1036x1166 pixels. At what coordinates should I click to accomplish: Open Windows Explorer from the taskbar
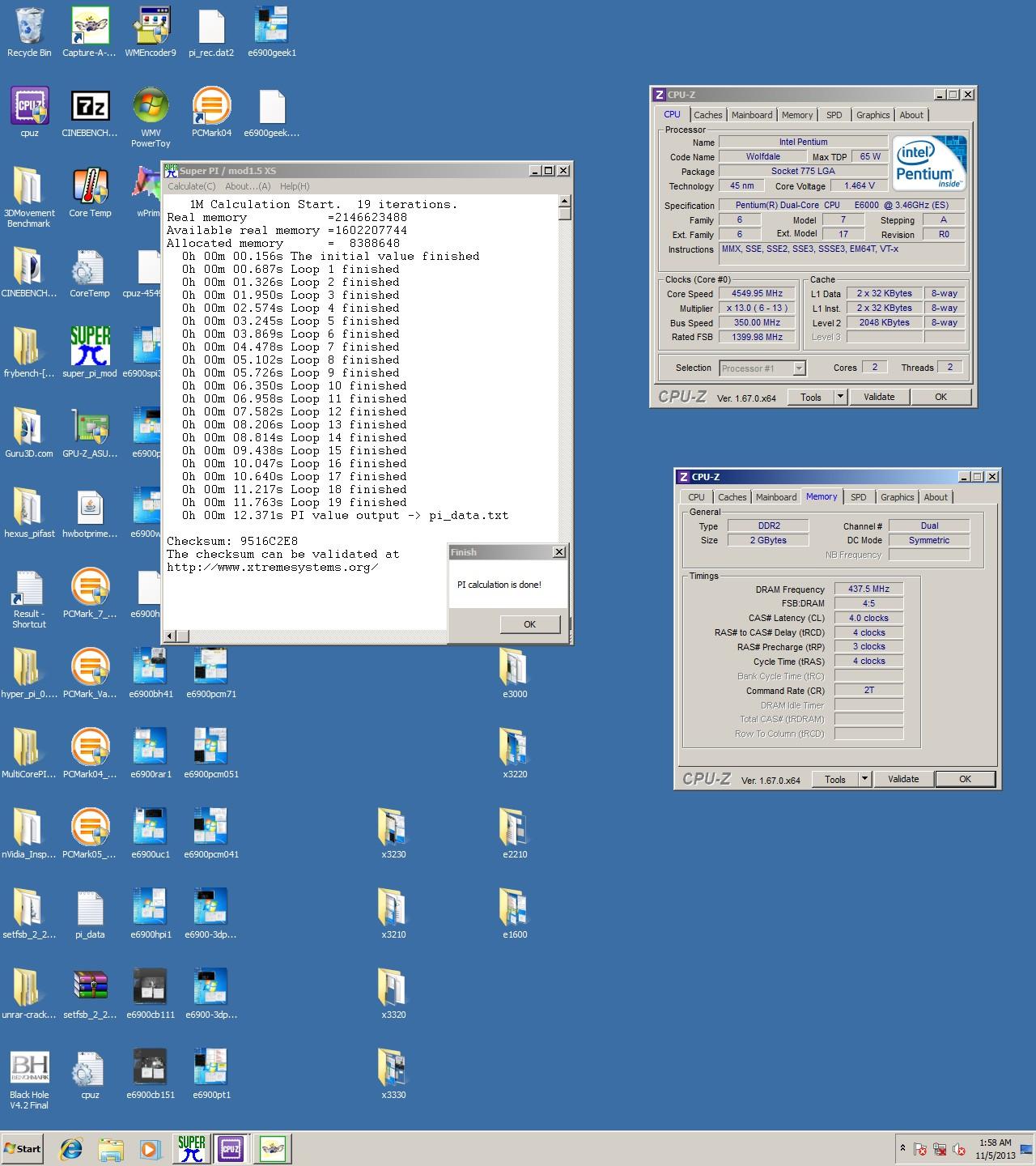pyautogui.click(x=111, y=1148)
